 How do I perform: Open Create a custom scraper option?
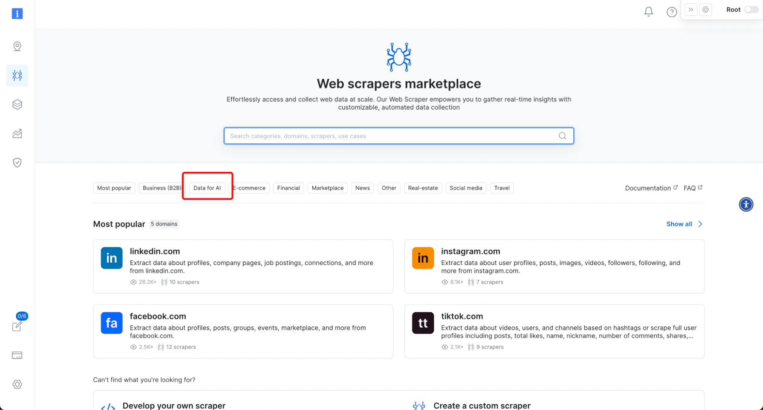(482, 405)
